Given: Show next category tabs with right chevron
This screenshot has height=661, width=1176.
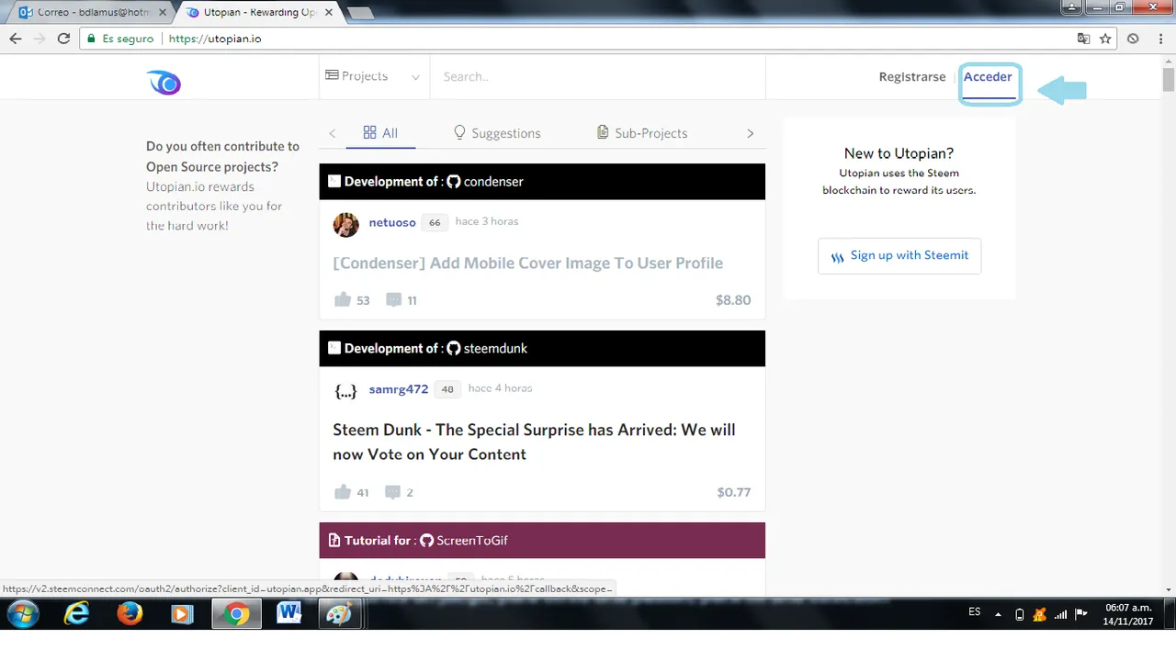Looking at the screenshot, I should click(x=751, y=133).
